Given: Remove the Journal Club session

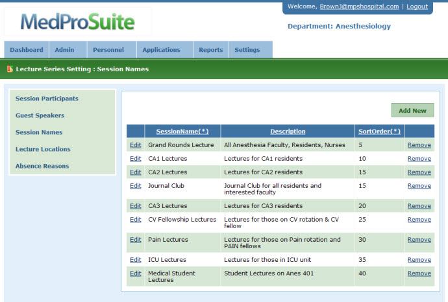Looking at the screenshot, I should 419,185.
